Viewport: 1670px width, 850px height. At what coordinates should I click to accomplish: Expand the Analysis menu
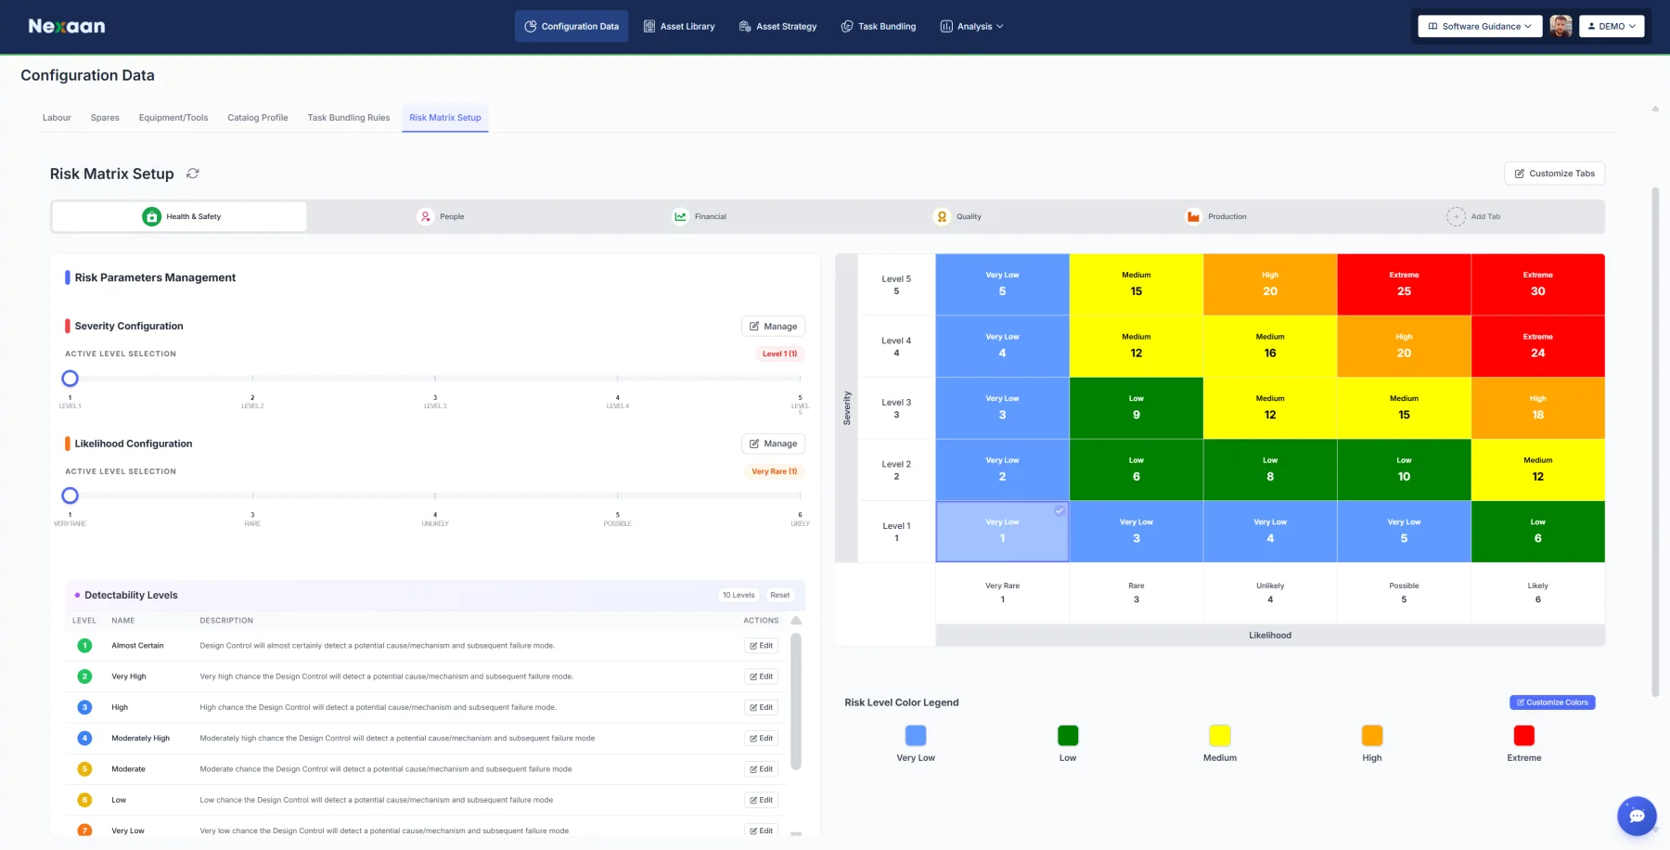click(972, 26)
